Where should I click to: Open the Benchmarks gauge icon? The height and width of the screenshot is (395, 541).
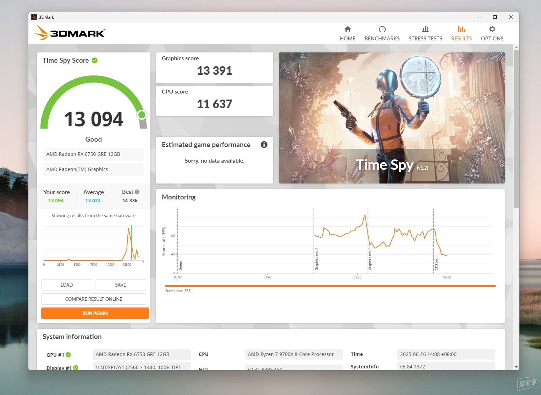(382, 29)
